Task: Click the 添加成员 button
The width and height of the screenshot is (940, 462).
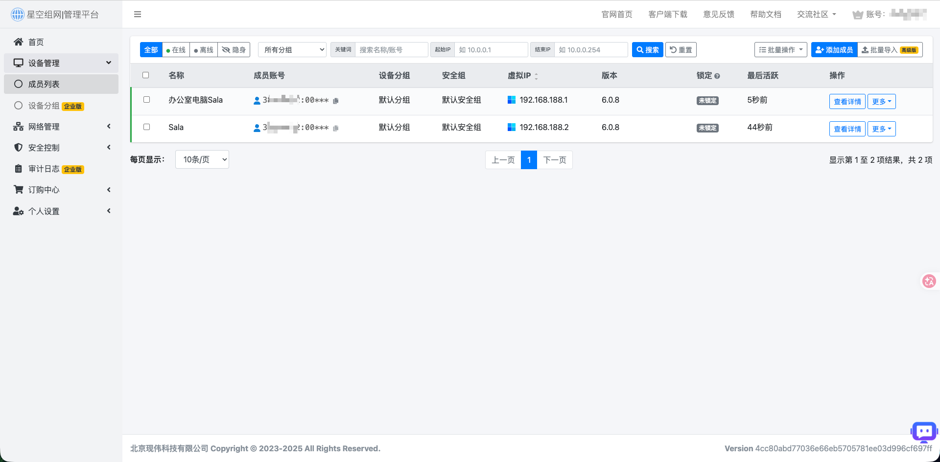Action: [x=834, y=50]
